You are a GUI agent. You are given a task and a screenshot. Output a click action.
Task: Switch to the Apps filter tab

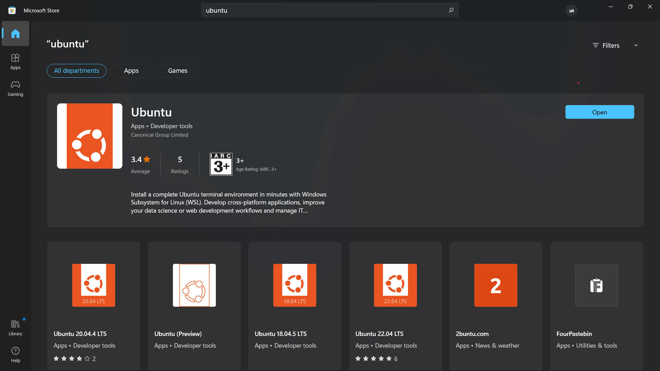(131, 71)
